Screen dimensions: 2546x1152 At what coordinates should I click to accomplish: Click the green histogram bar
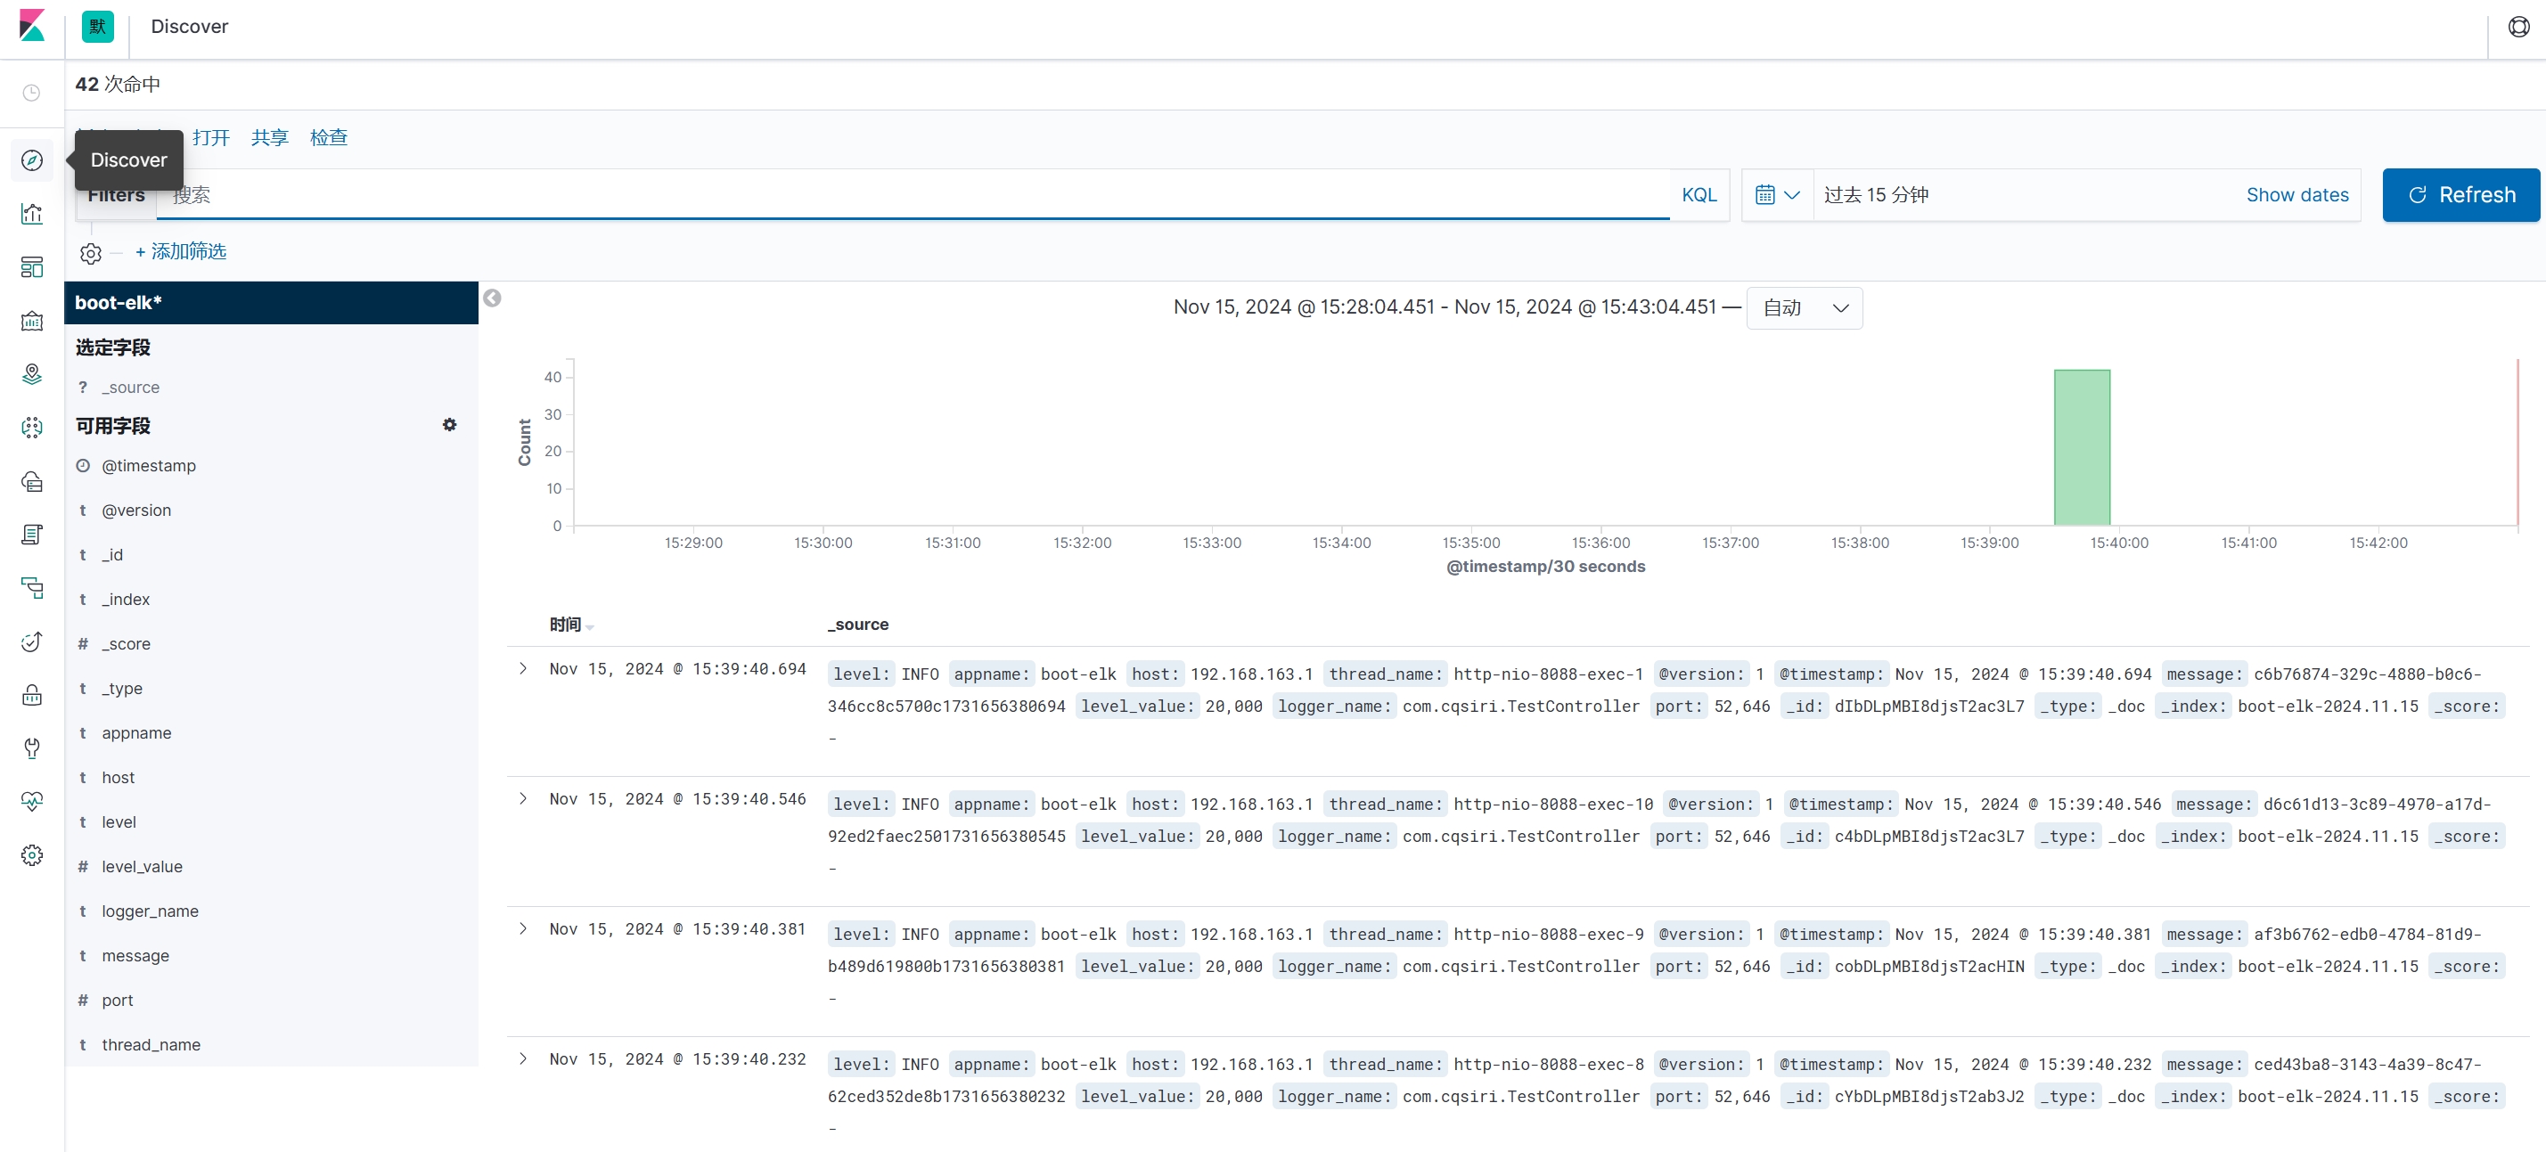point(2081,447)
